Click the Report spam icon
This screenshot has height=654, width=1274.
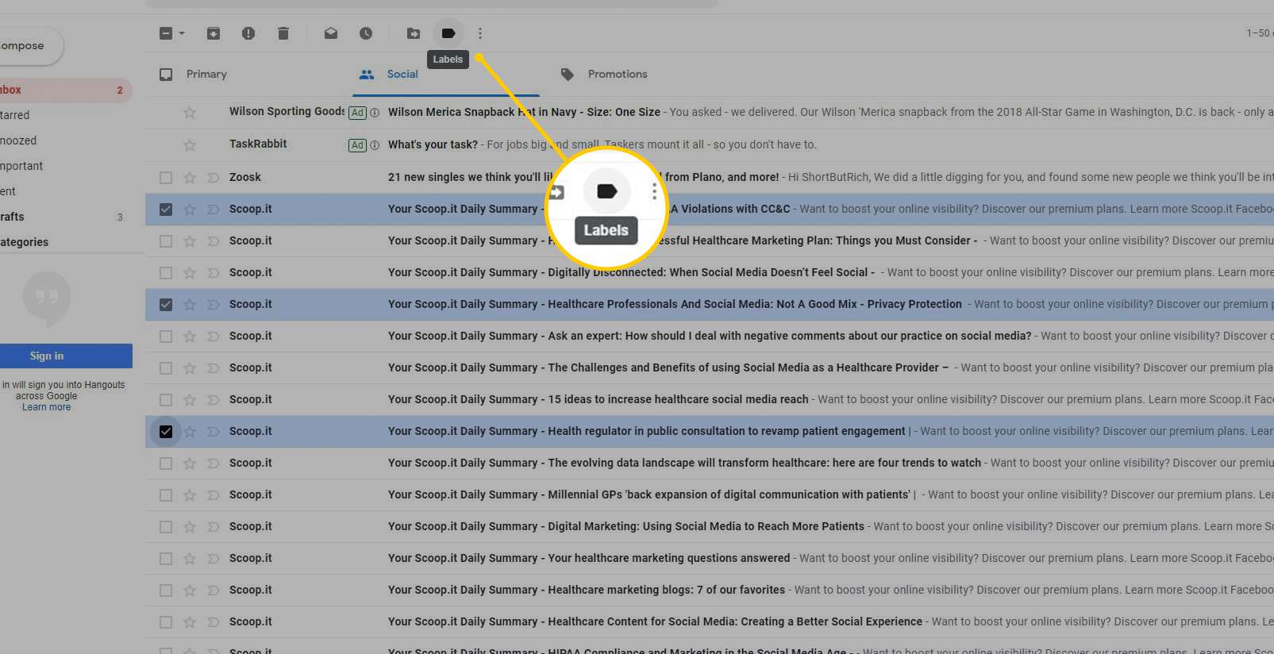[x=248, y=33]
